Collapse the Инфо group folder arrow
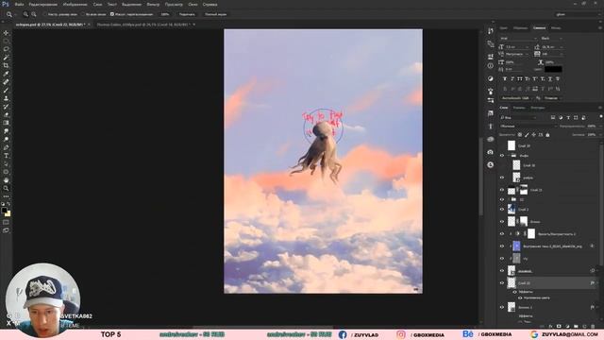This screenshot has height=340, width=604. [509, 156]
